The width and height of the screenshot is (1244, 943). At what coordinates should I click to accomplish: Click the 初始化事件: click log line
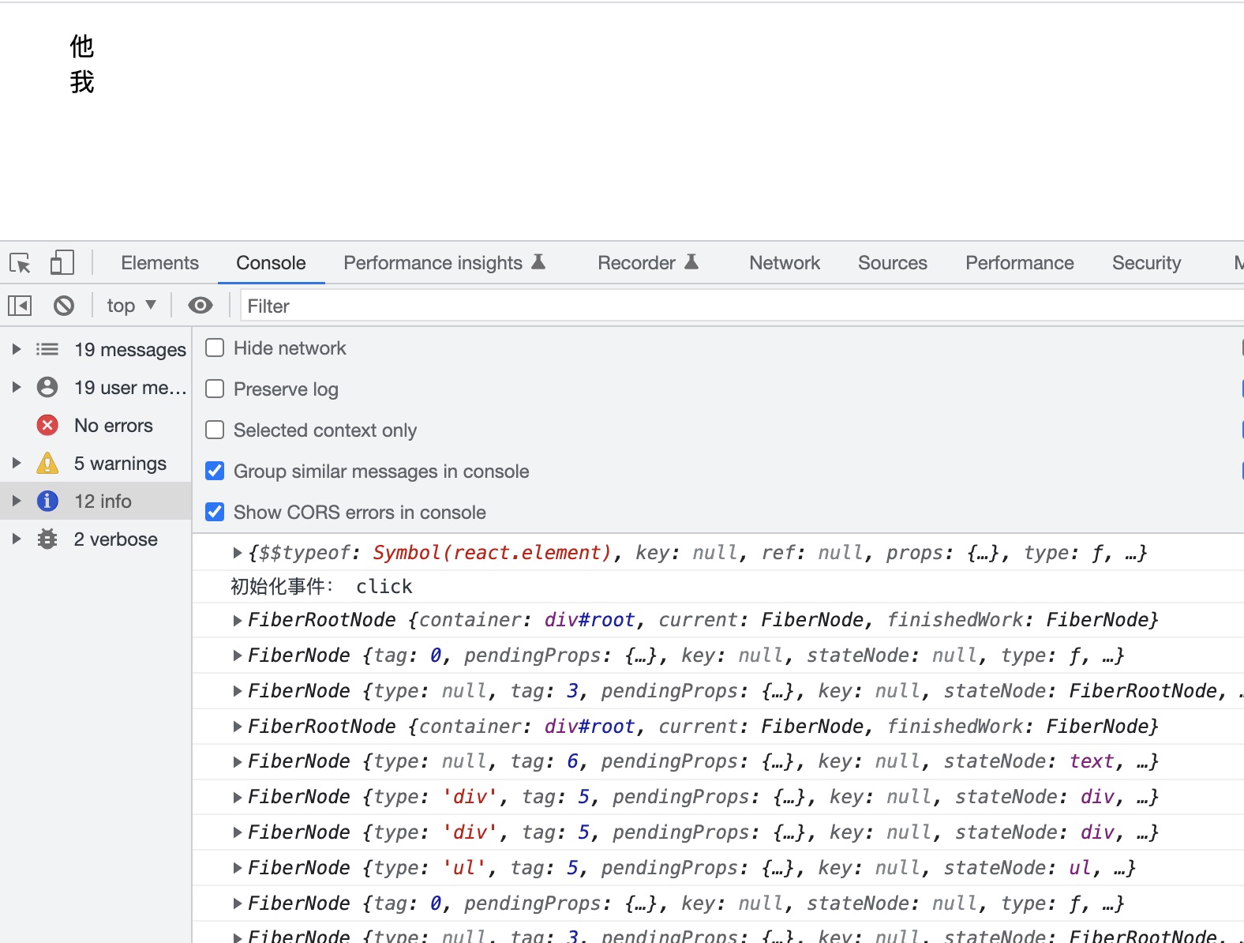(321, 586)
